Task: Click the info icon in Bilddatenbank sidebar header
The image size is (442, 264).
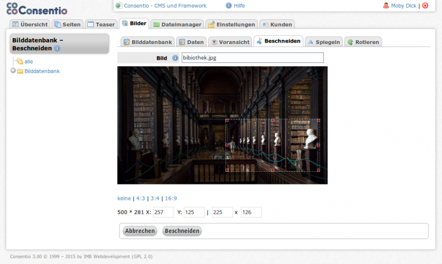Action: 57,49
